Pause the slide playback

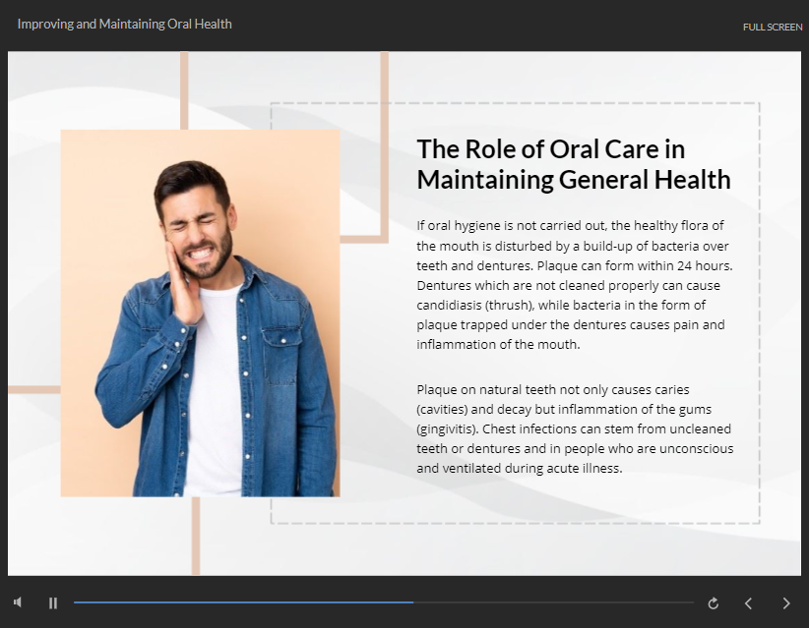click(x=52, y=602)
